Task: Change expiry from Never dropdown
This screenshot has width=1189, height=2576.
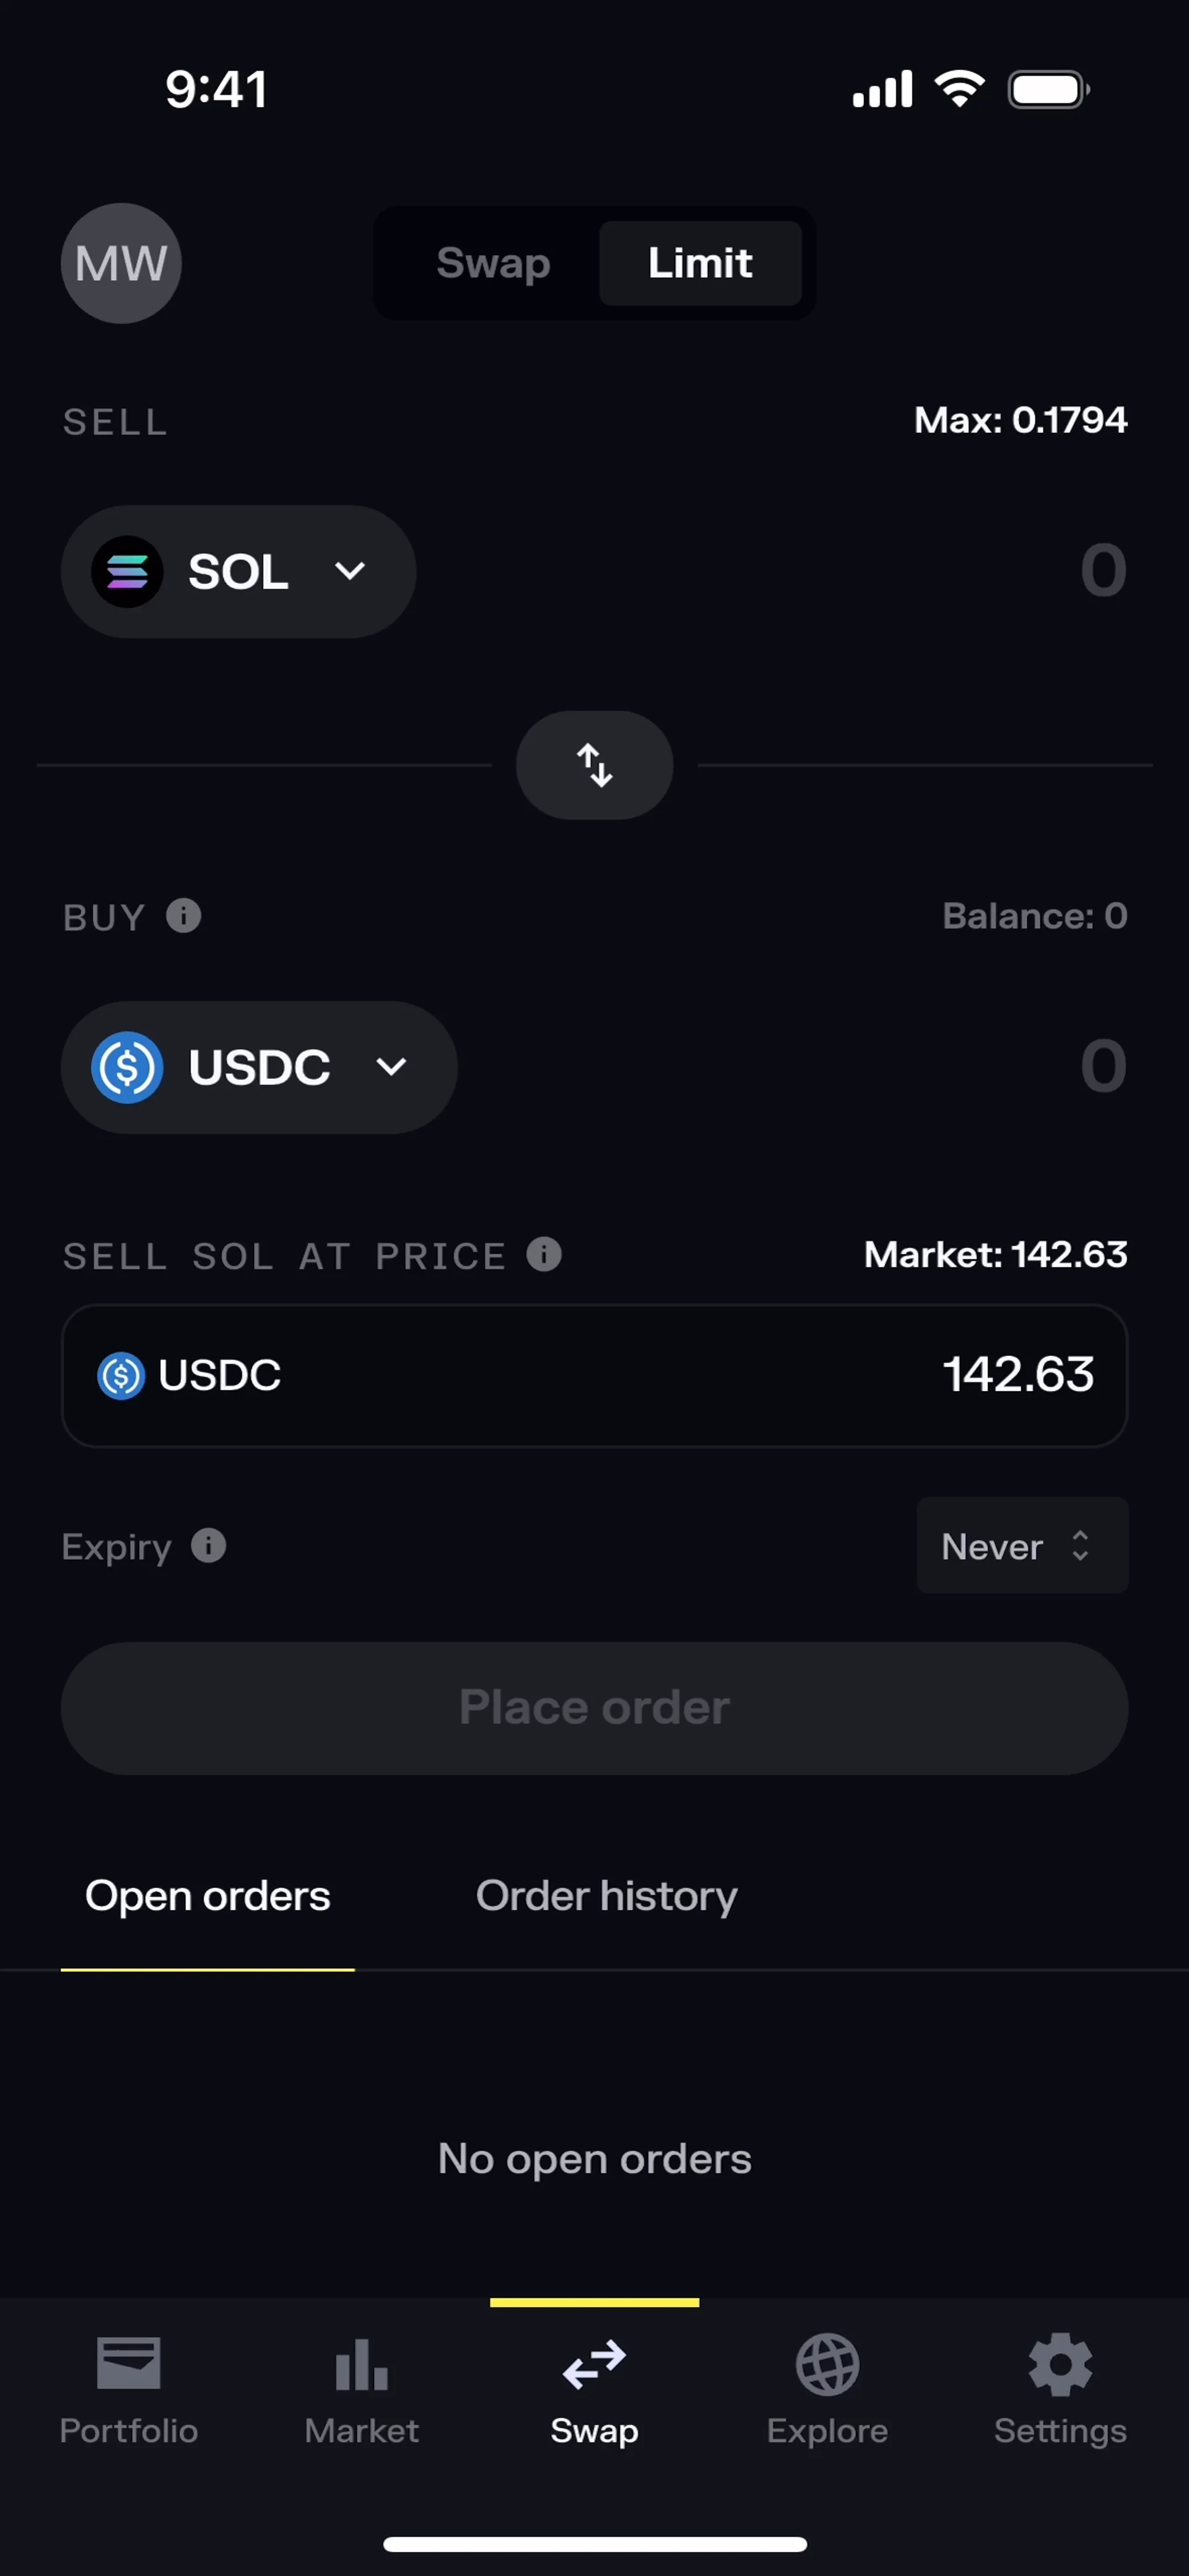Action: coord(1021,1546)
